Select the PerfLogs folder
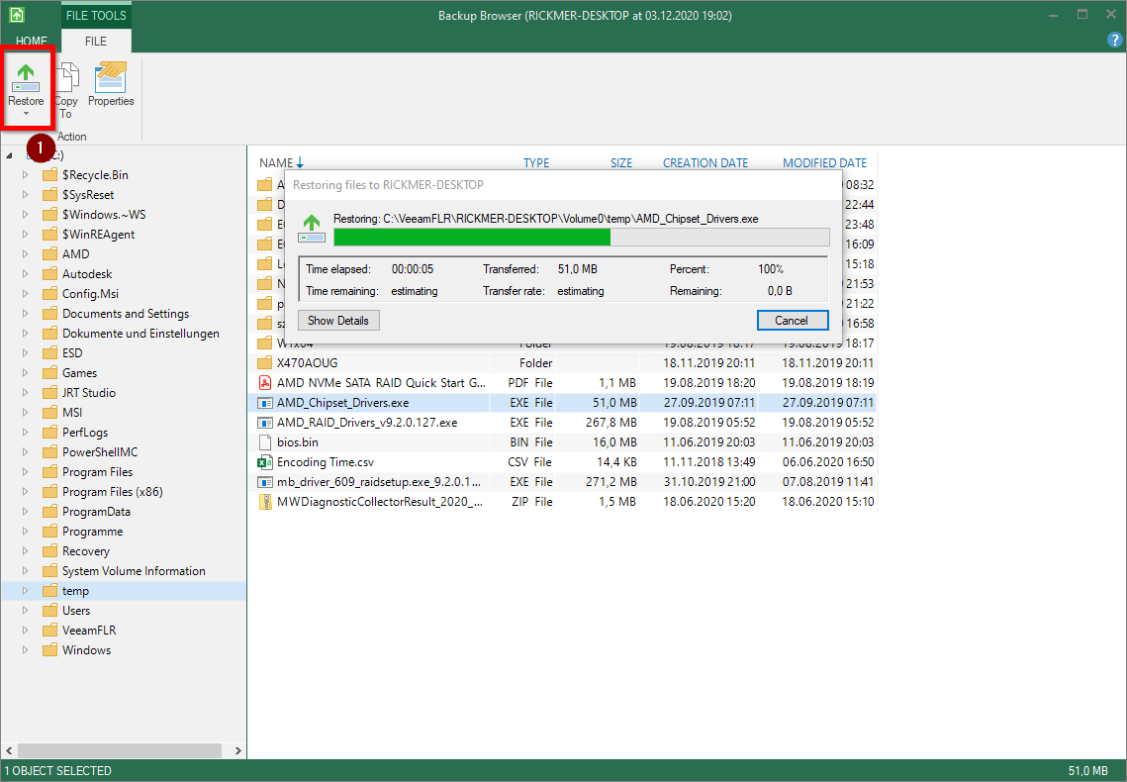This screenshot has height=782, width=1127. [x=85, y=432]
